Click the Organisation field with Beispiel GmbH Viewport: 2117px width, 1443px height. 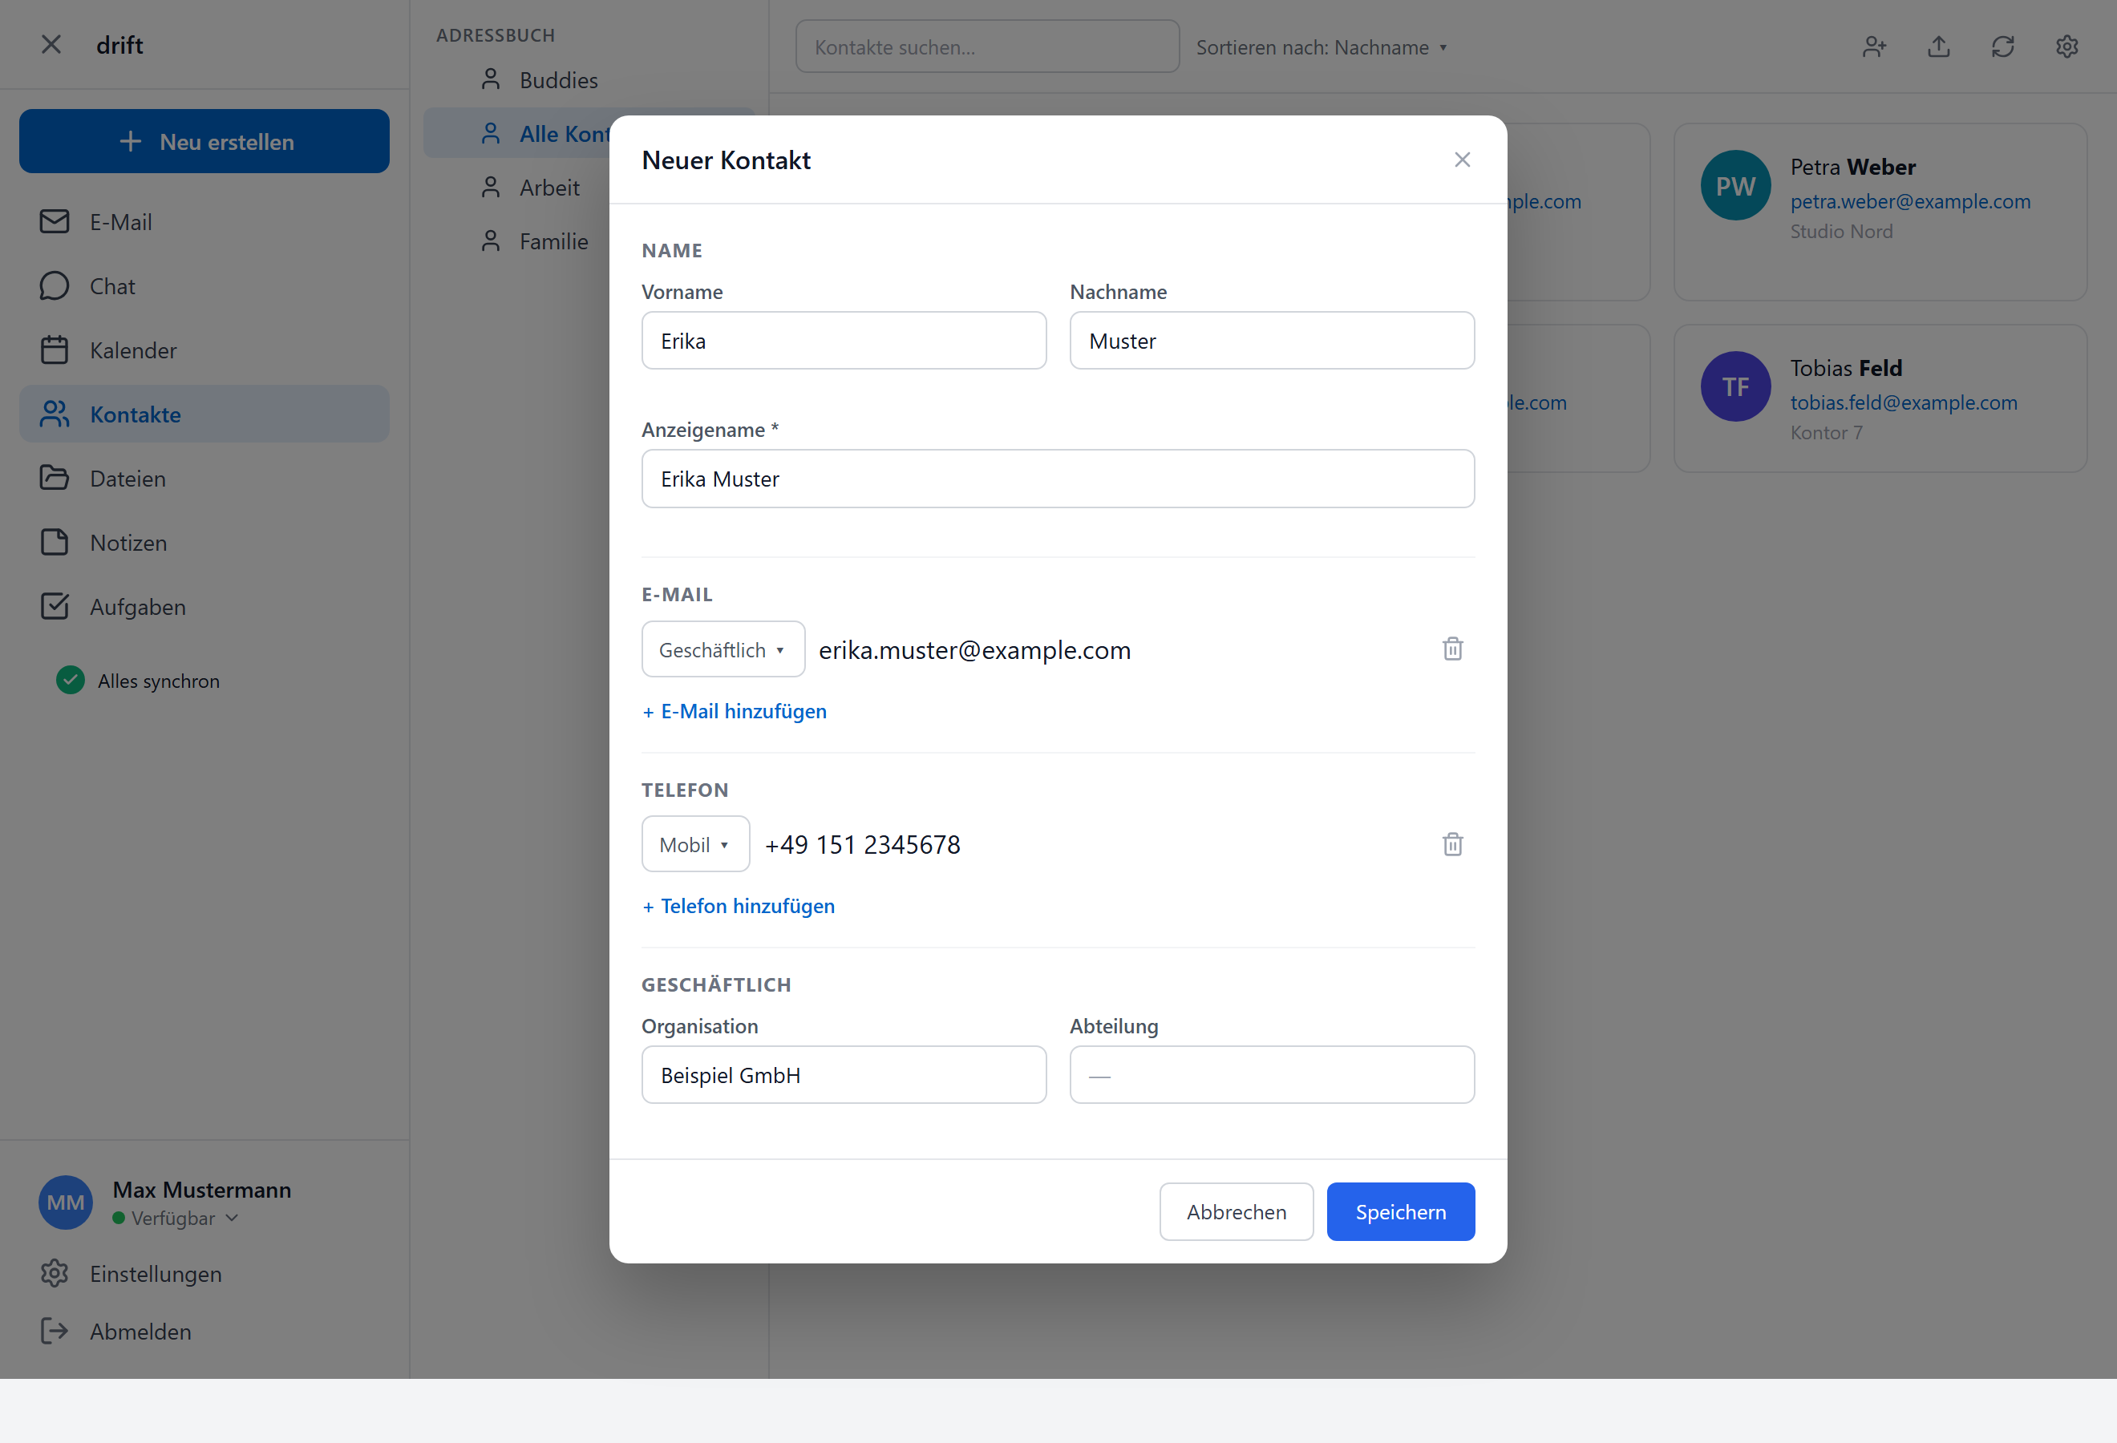tap(844, 1075)
